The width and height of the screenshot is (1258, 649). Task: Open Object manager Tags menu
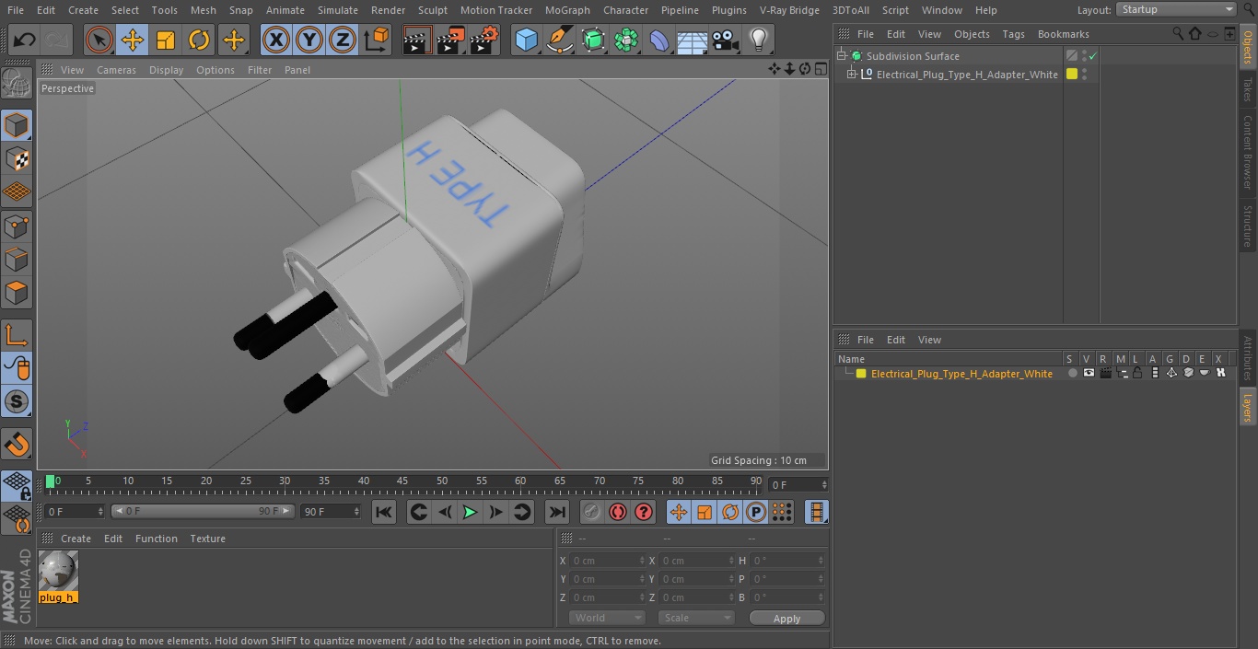click(x=1013, y=34)
